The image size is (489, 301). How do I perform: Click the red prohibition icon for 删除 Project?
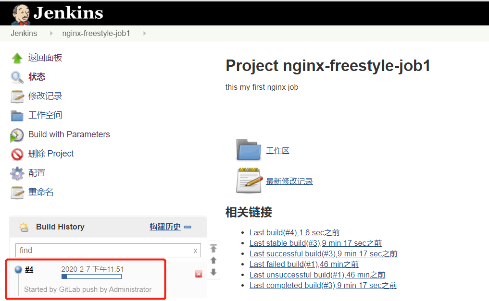tap(17, 154)
